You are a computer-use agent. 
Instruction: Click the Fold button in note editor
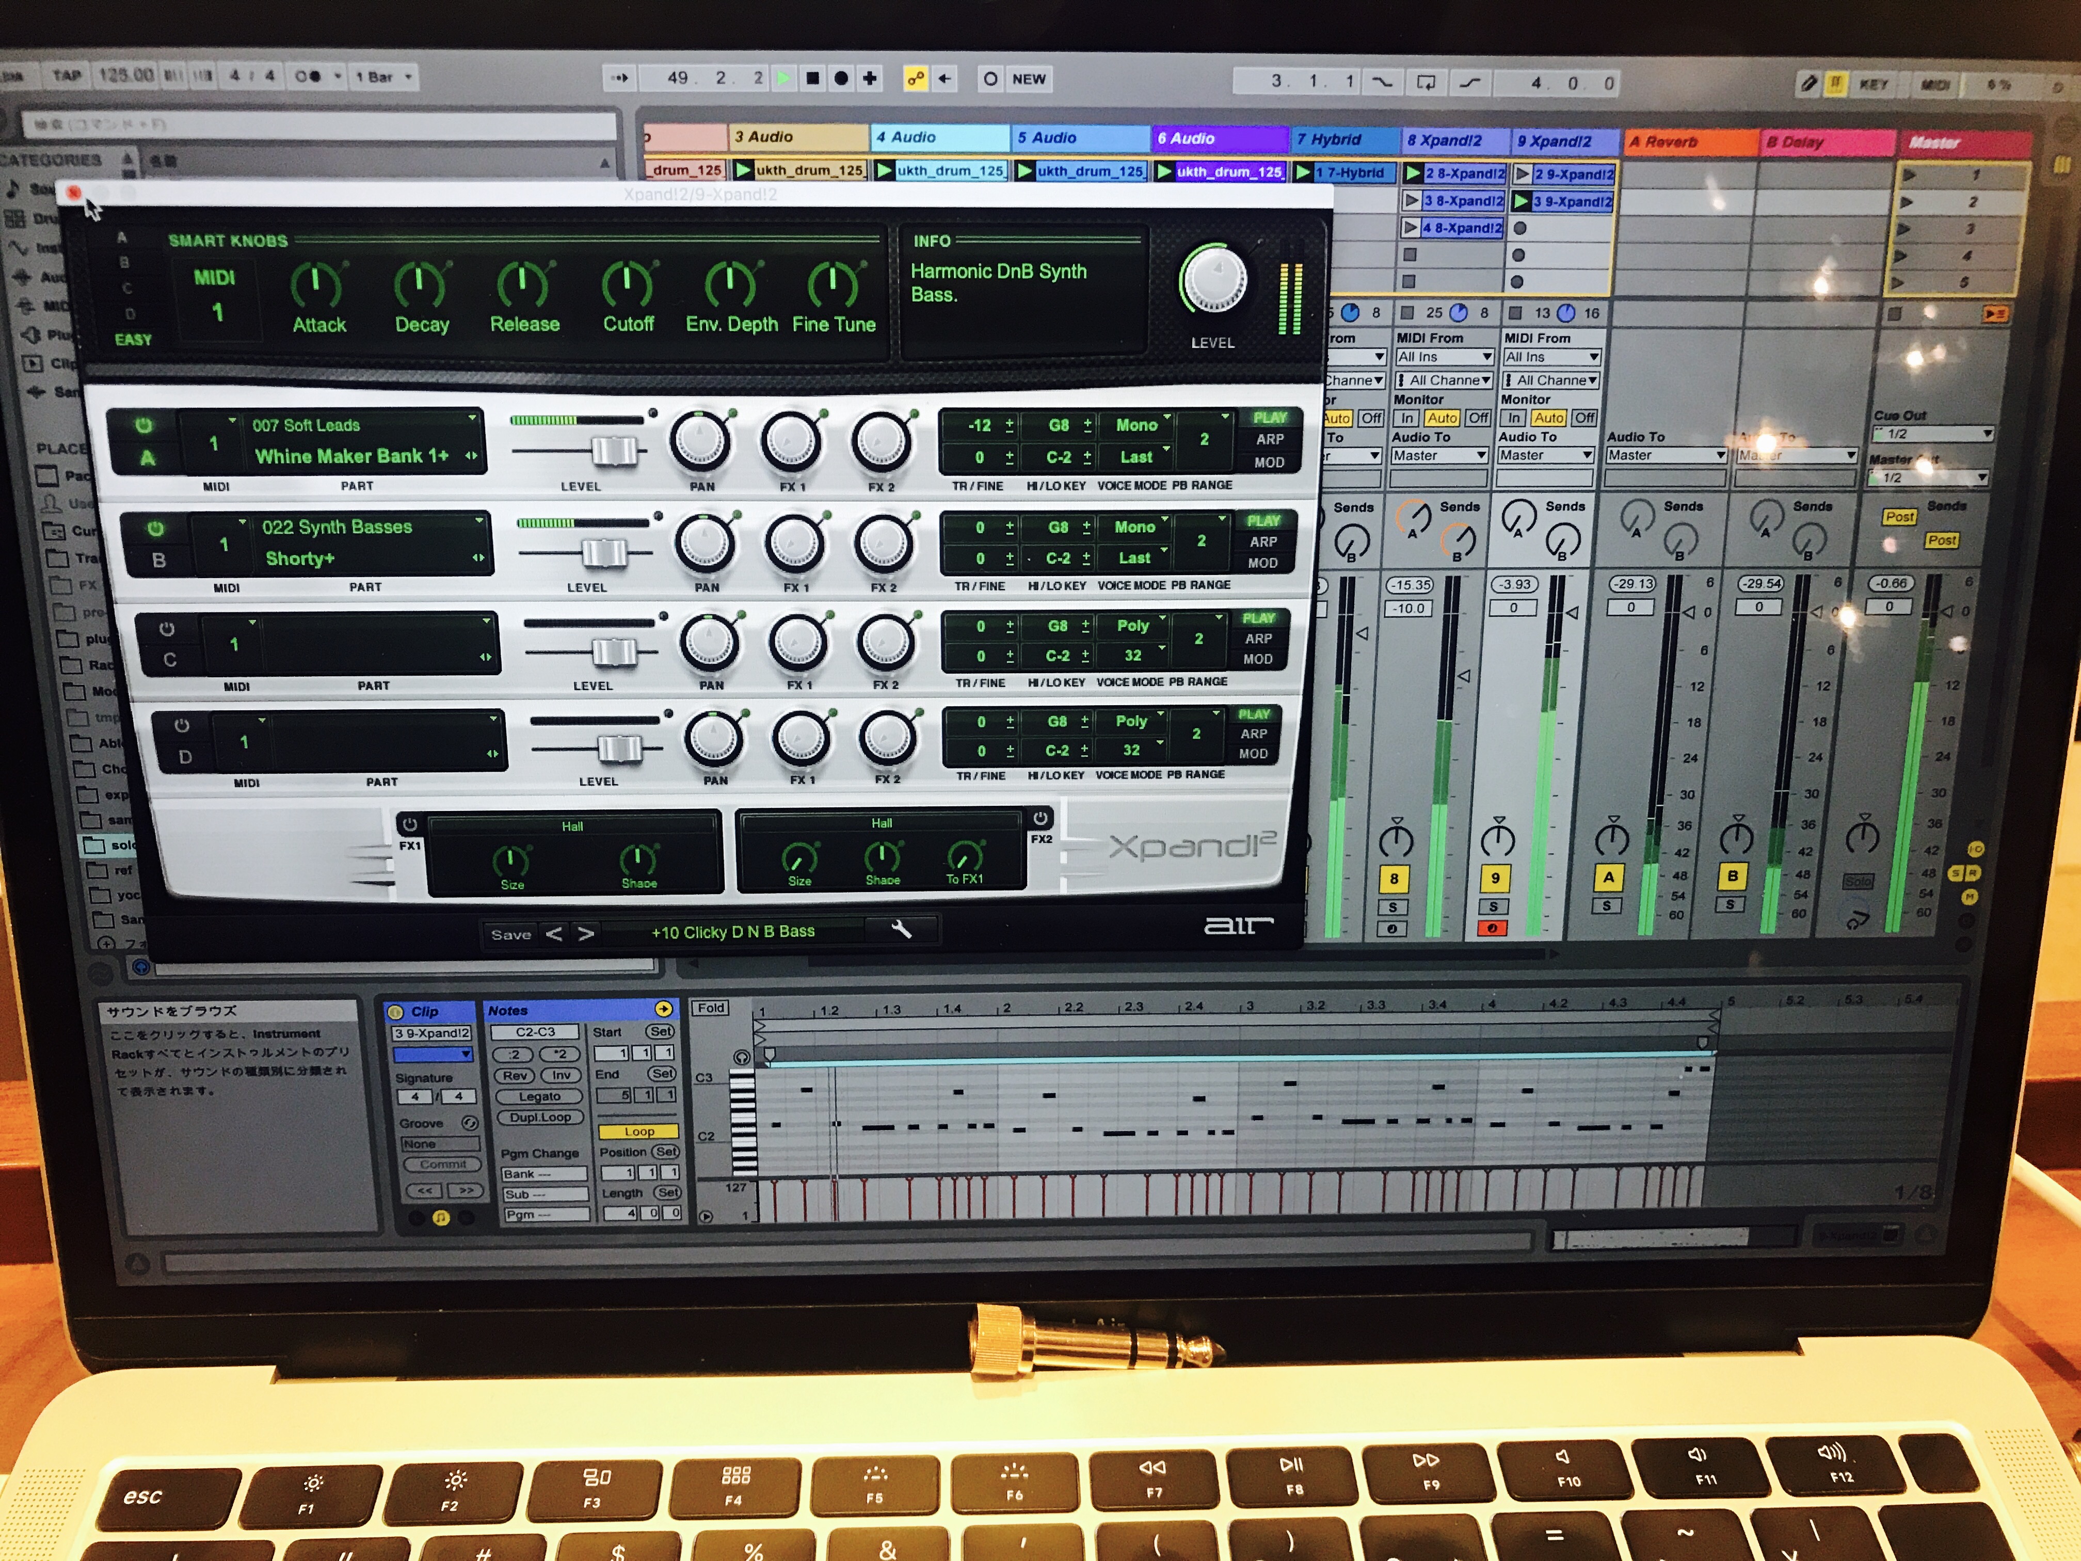pos(710,1008)
